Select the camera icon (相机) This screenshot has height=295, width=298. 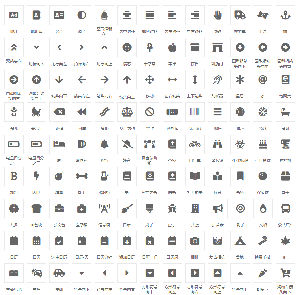(195, 241)
